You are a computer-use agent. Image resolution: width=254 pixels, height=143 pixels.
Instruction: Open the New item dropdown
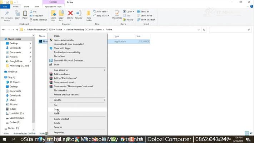(102, 11)
